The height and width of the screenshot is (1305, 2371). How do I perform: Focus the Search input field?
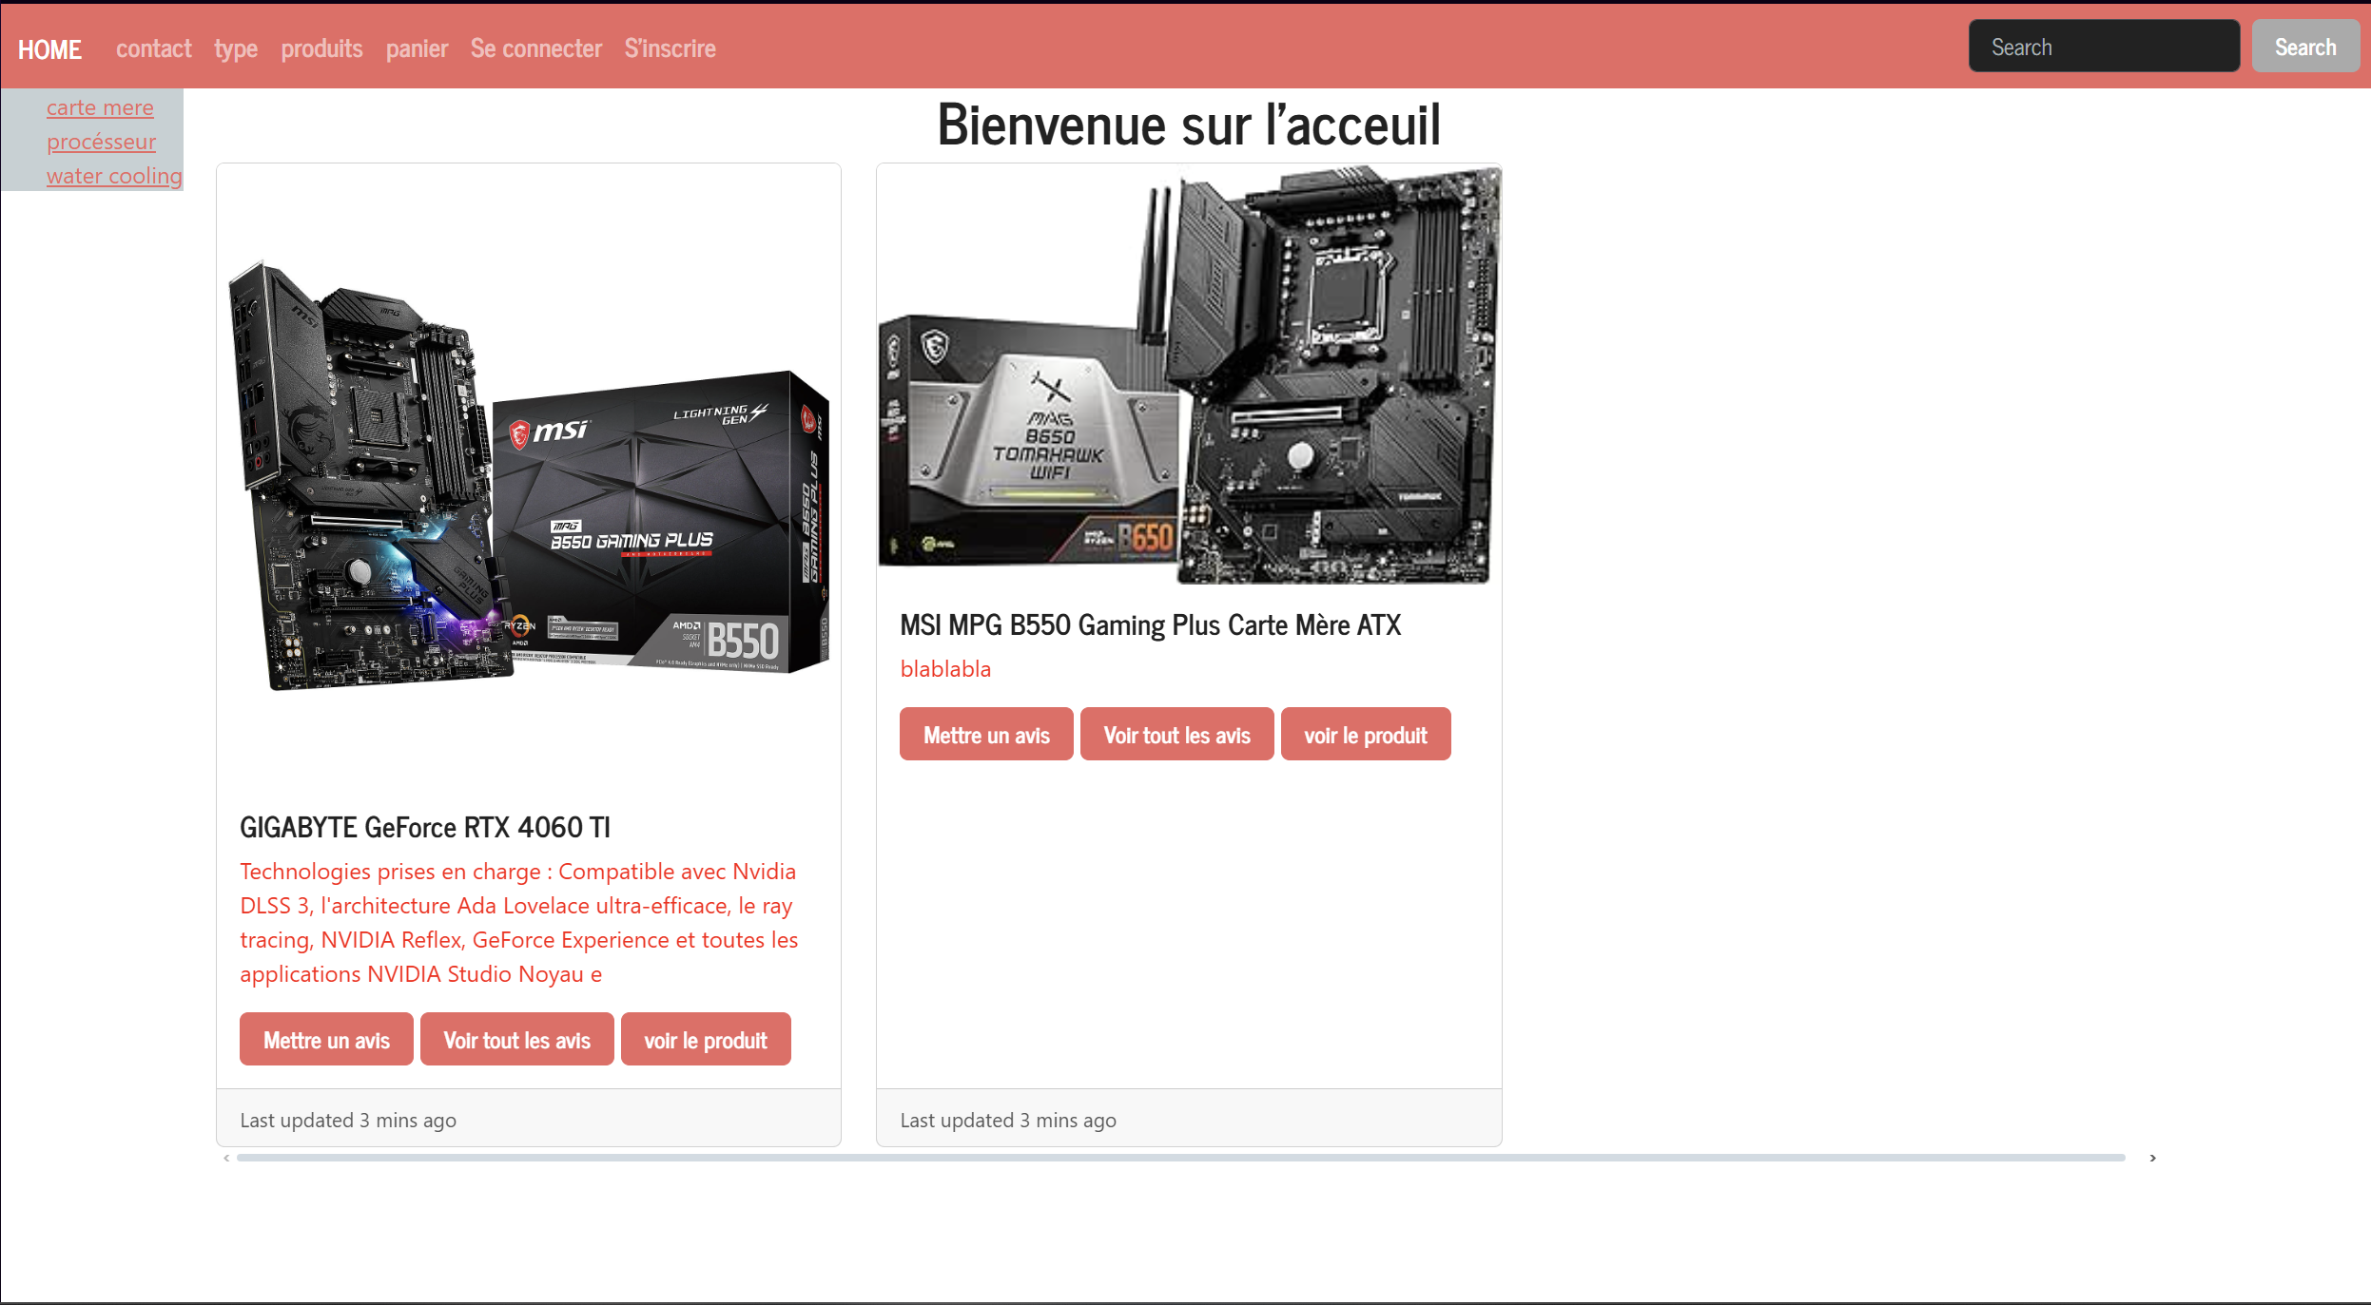2104,47
